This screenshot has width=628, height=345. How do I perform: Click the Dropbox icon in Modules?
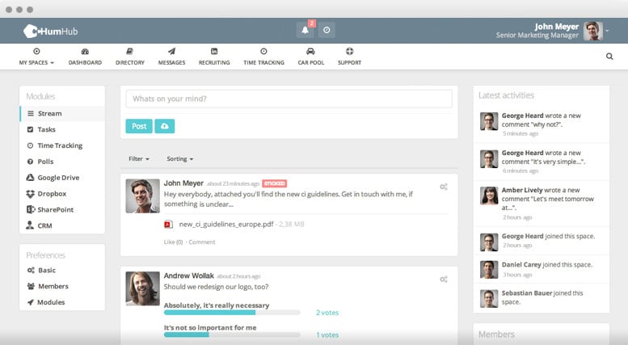(x=30, y=194)
